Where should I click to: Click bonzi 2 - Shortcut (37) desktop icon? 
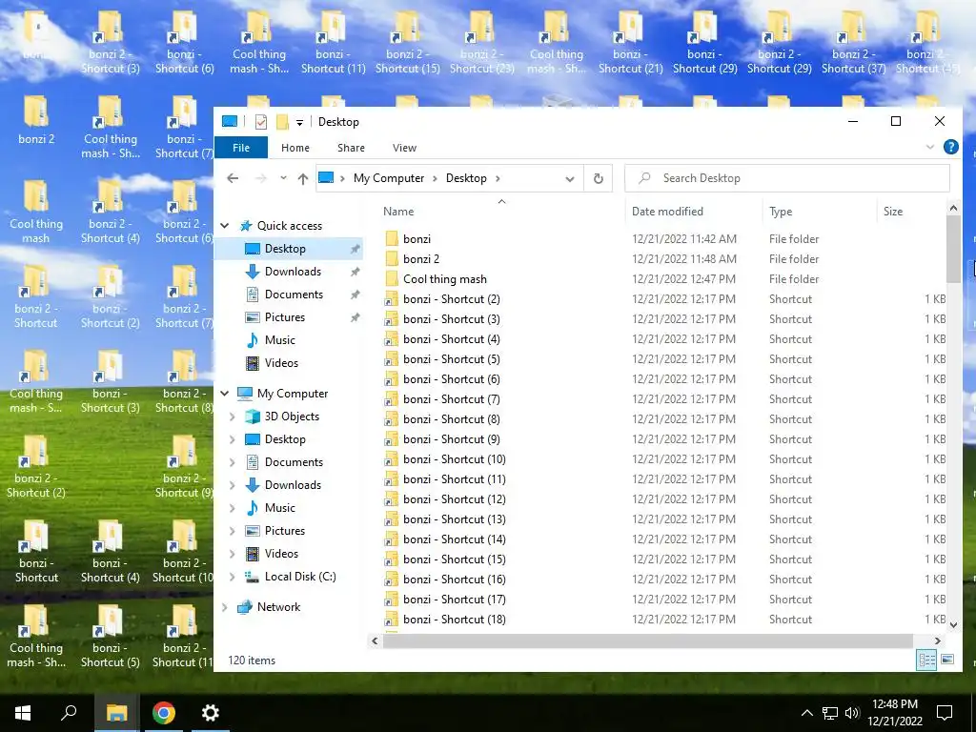click(853, 42)
